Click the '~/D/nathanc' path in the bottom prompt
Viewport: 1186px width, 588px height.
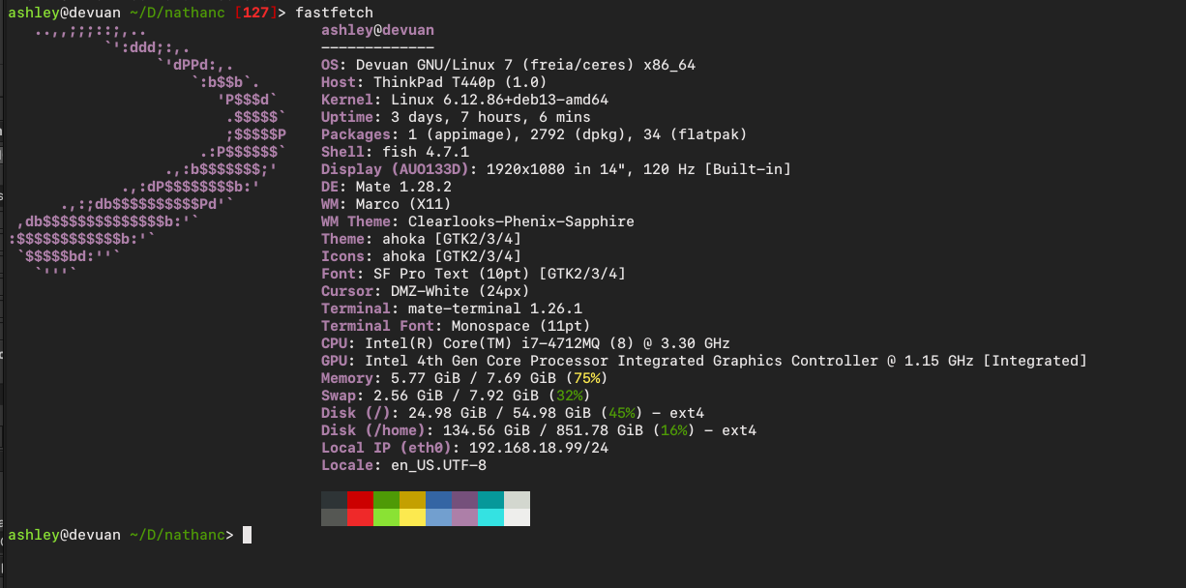pyautogui.click(x=177, y=535)
